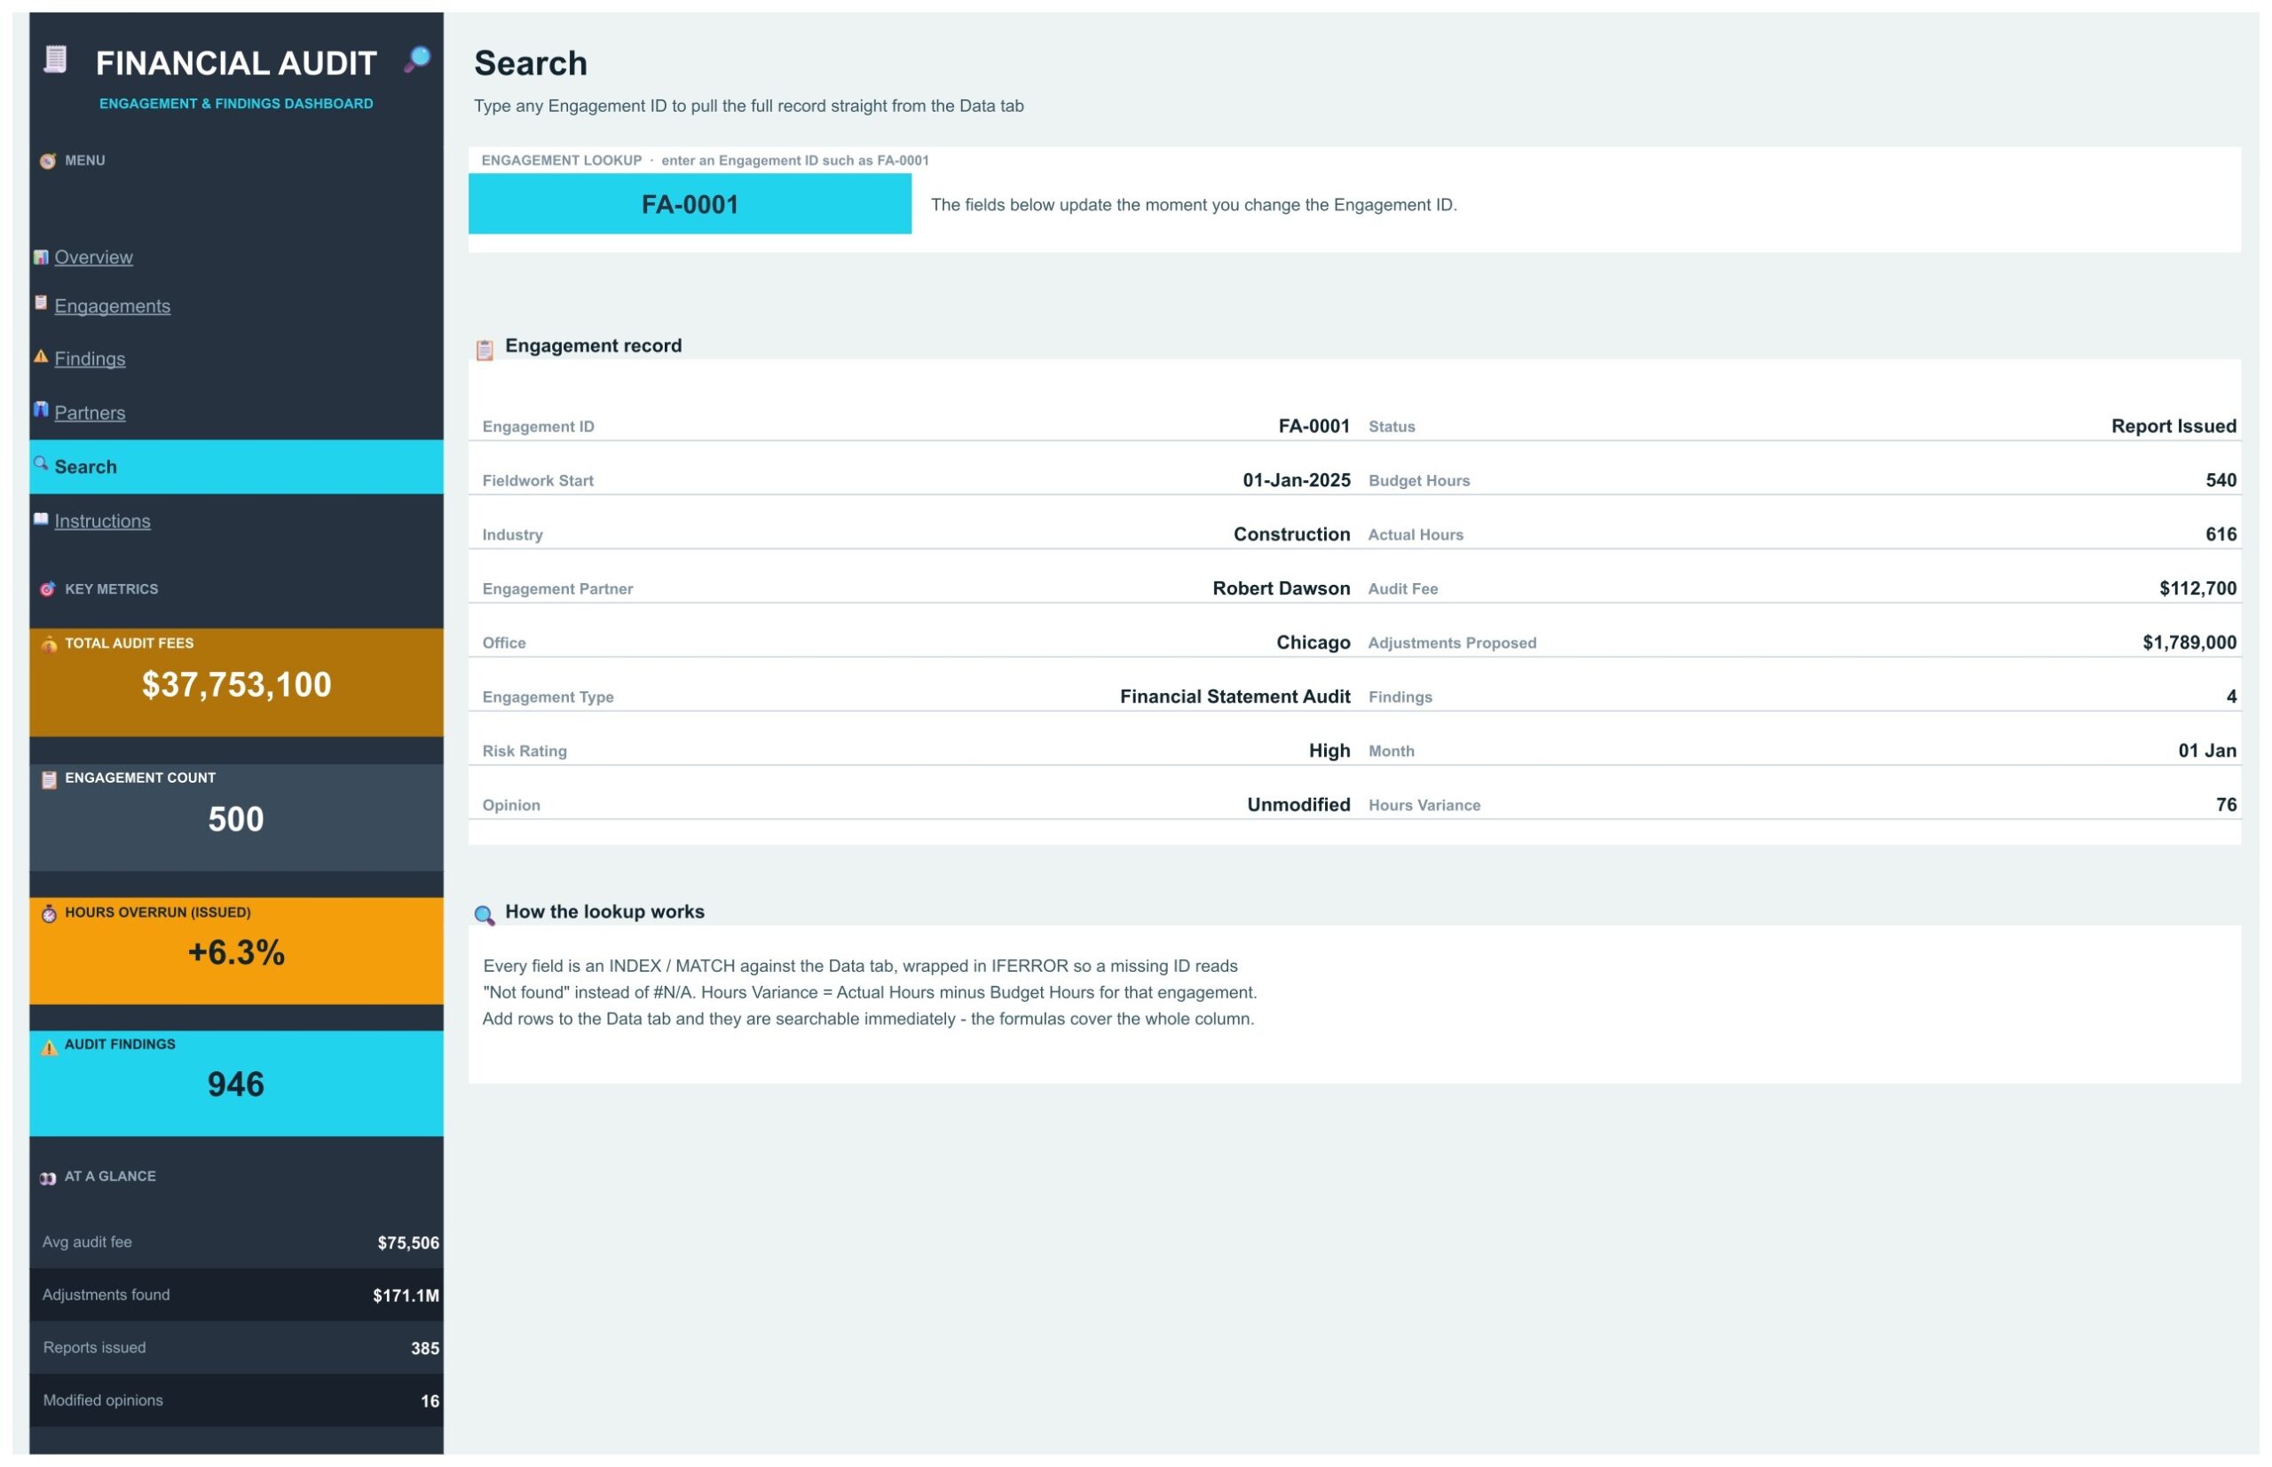
Task: Select the Fieldwork Start value 01-Jan-2025
Action: 1296,480
